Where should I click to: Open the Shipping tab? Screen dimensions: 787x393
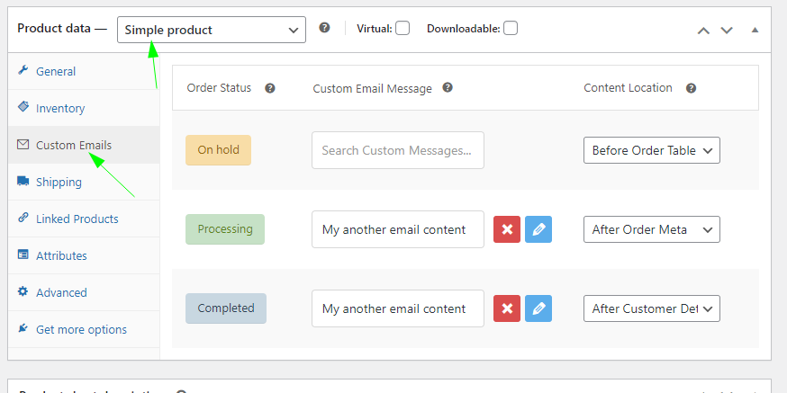(x=59, y=182)
